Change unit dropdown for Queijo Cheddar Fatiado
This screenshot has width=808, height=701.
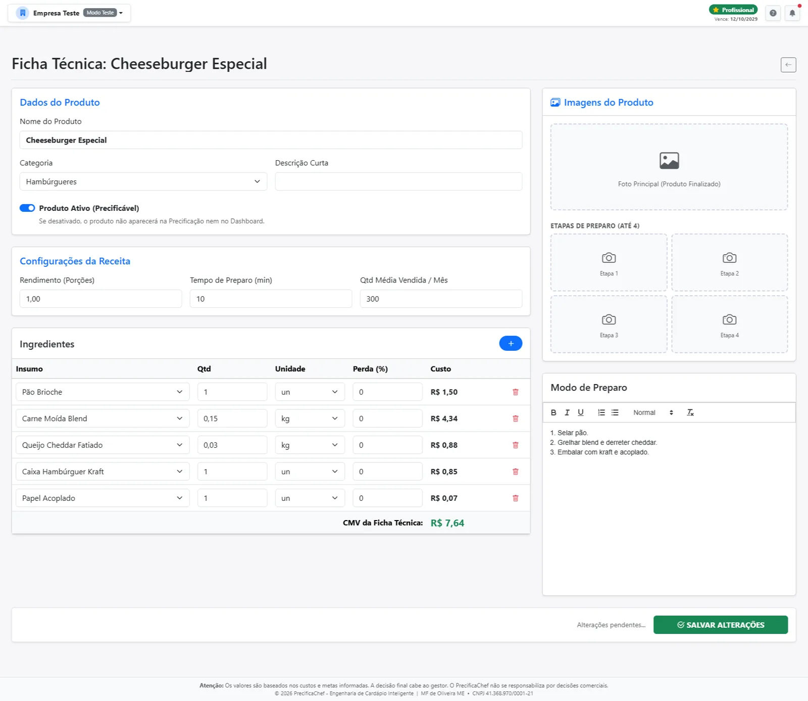pyautogui.click(x=310, y=445)
